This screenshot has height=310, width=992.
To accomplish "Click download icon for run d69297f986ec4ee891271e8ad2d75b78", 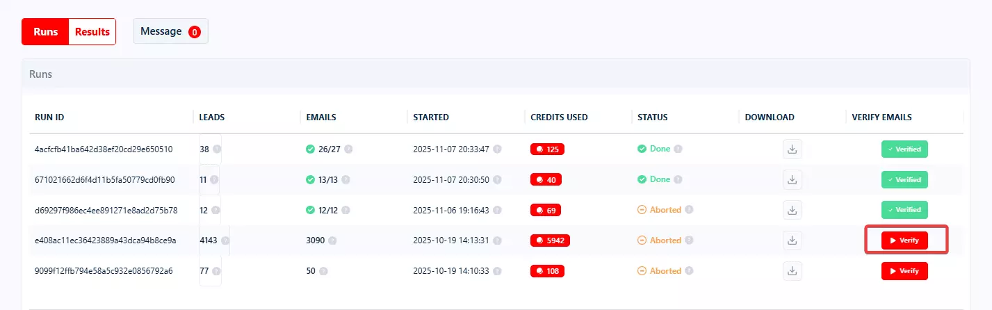I will tap(792, 210).
